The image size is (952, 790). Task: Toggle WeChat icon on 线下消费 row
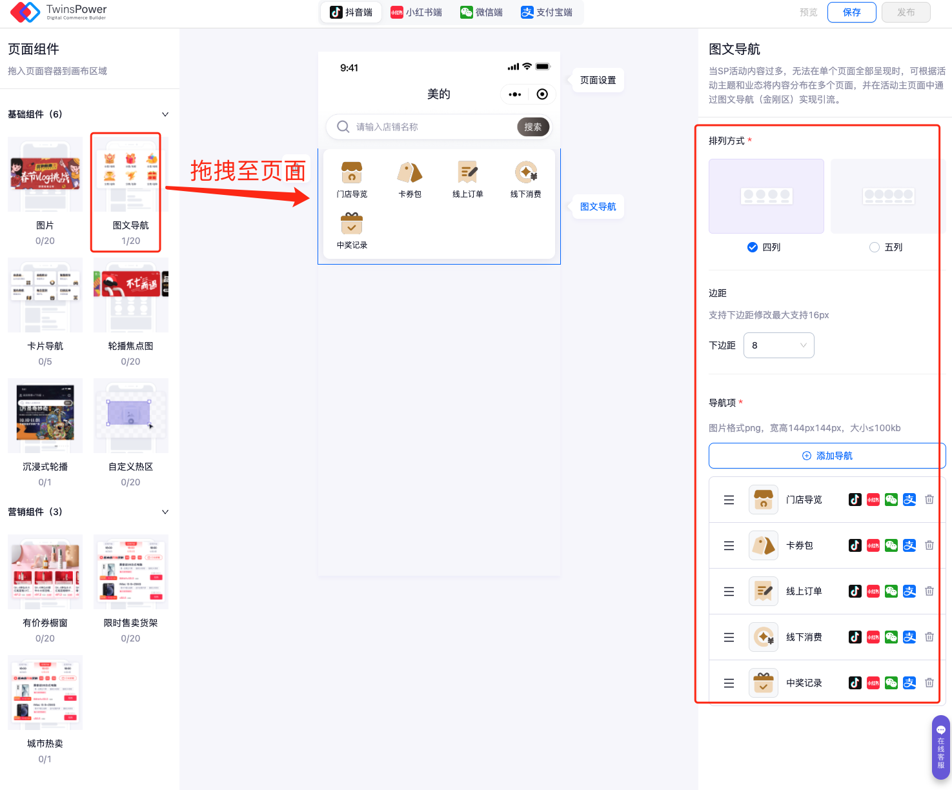891,637
